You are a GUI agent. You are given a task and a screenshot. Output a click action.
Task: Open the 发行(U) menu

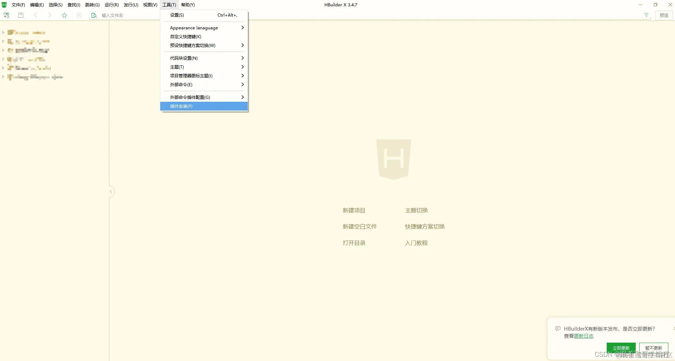point(131,5)
